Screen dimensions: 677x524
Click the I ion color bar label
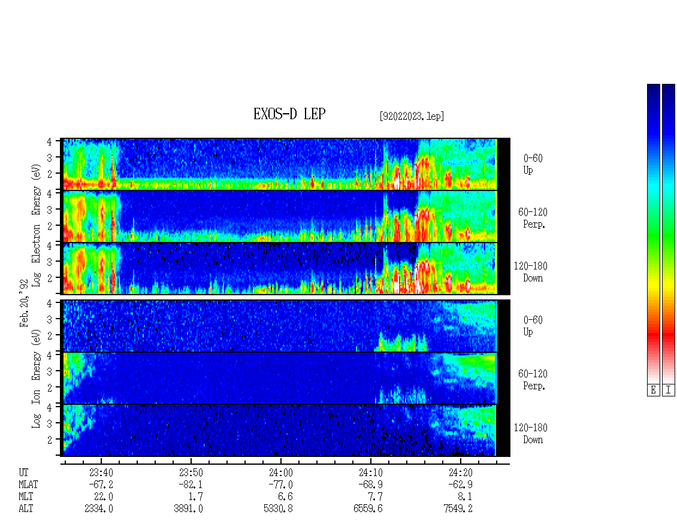[669, 390]
